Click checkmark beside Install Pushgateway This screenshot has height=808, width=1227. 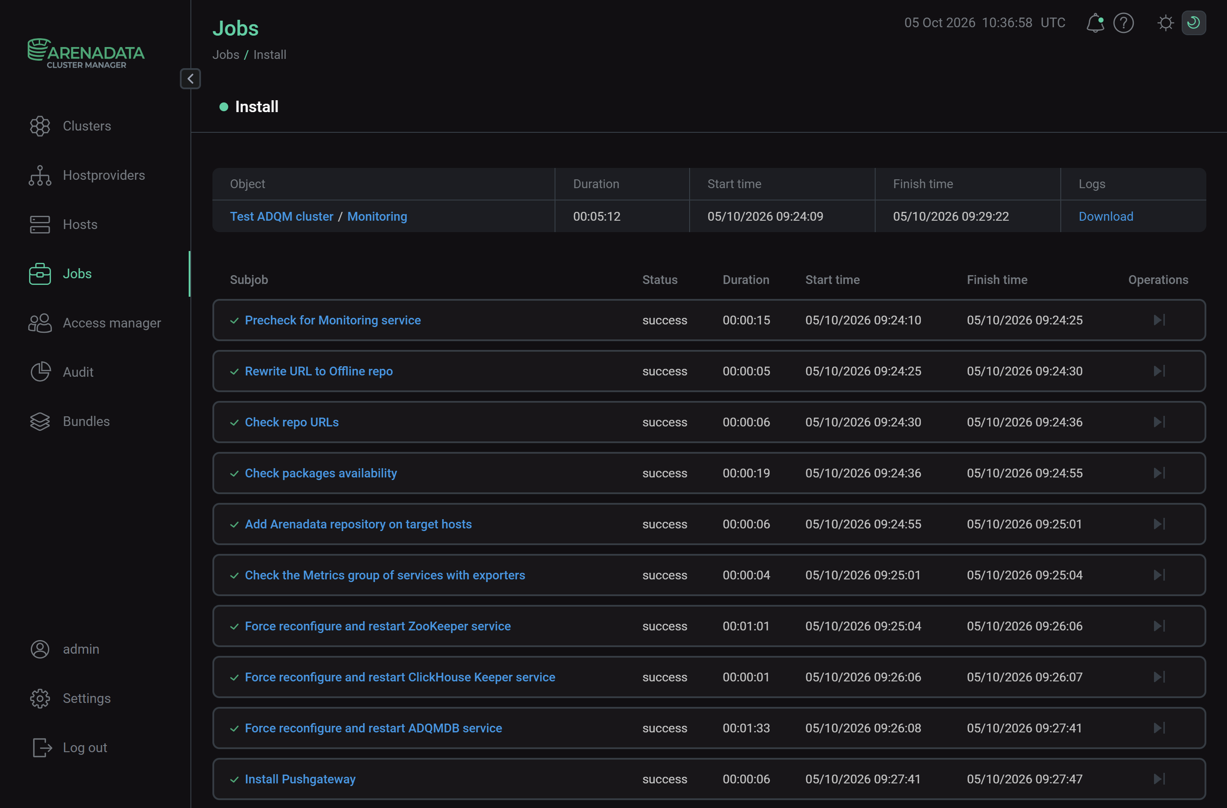(234, 780)
